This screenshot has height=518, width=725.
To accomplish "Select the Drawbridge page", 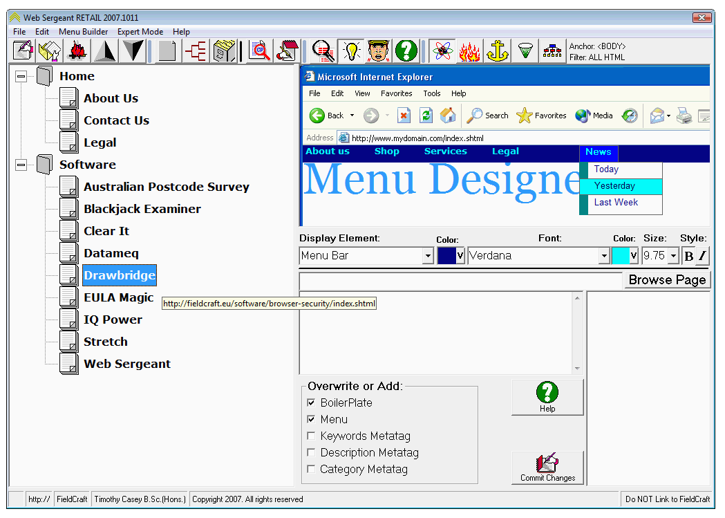I will 120,276.
